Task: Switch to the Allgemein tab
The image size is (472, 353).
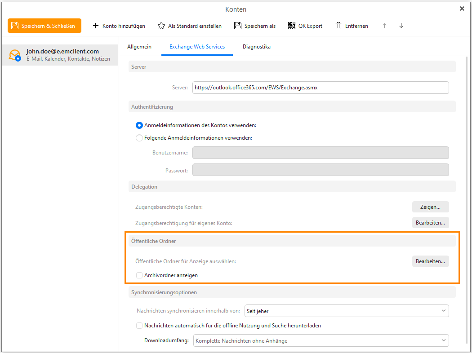Action: (x=139, y=47)
